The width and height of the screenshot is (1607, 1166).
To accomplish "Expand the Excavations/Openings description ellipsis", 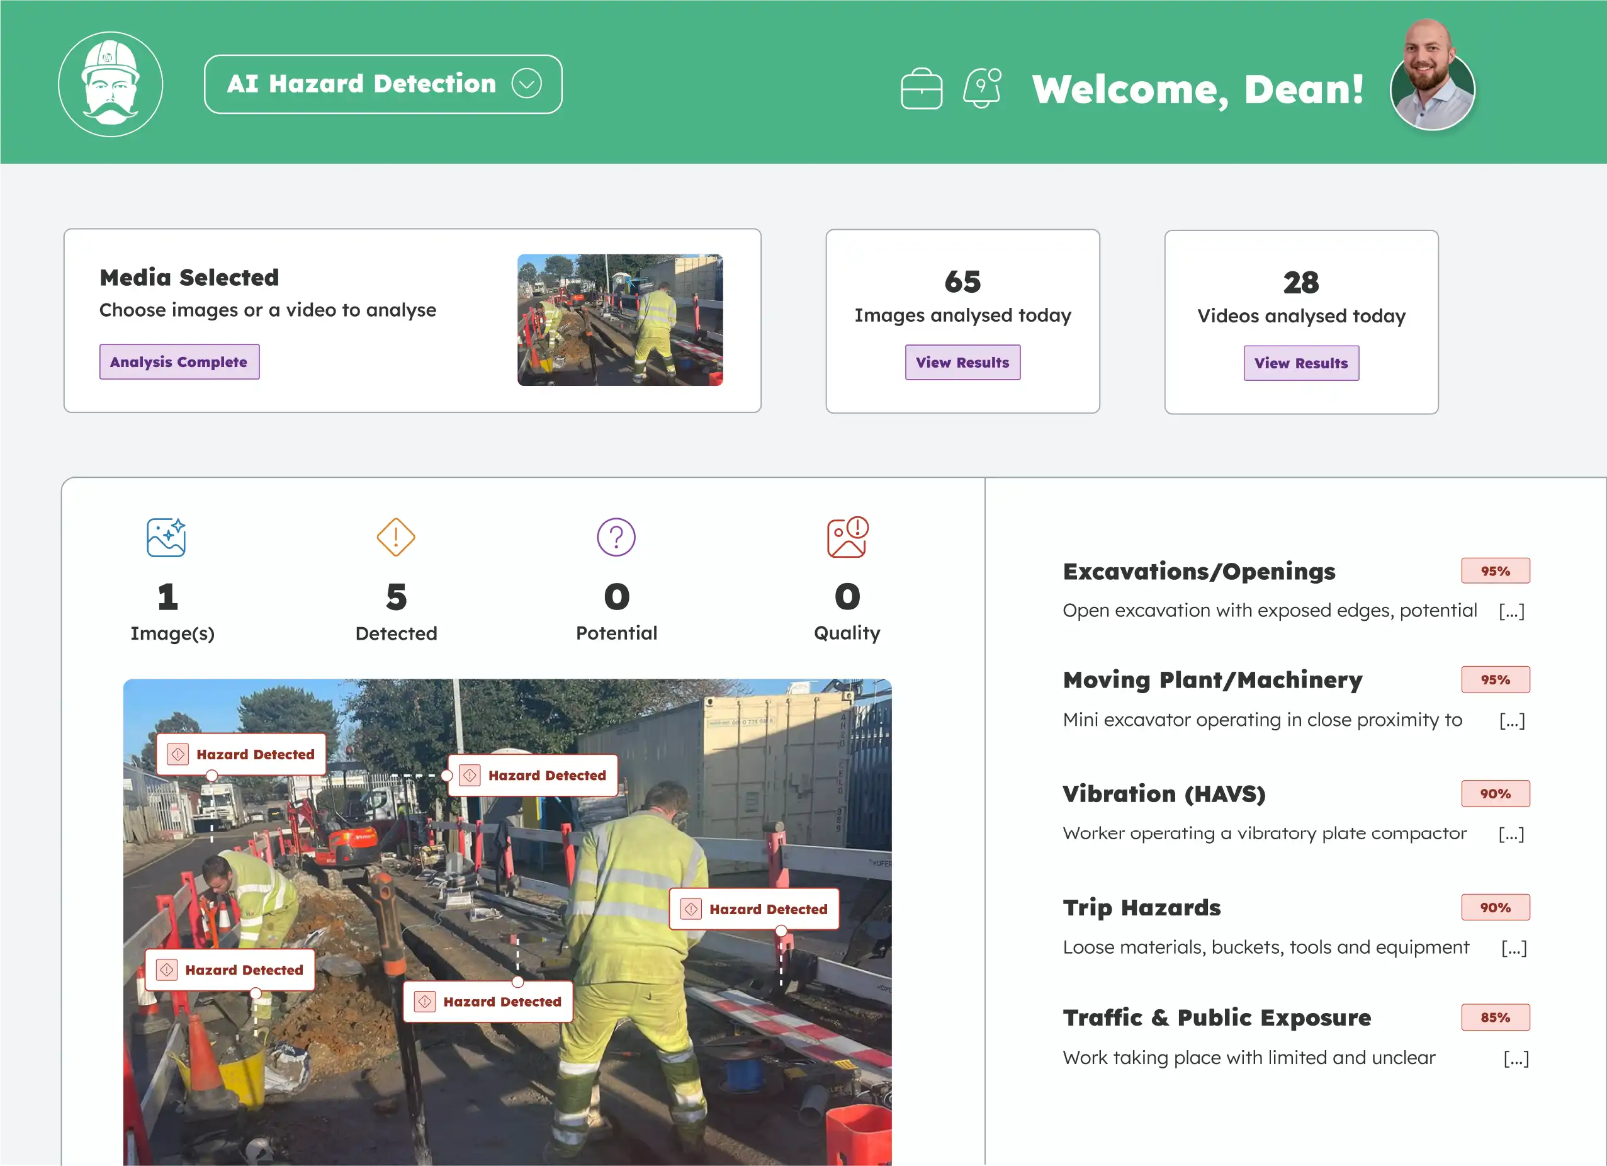I will pyautogui.click(x=1511, y=610).
